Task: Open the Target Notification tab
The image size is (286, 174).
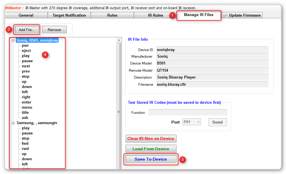Action: [x=69, y=15]
